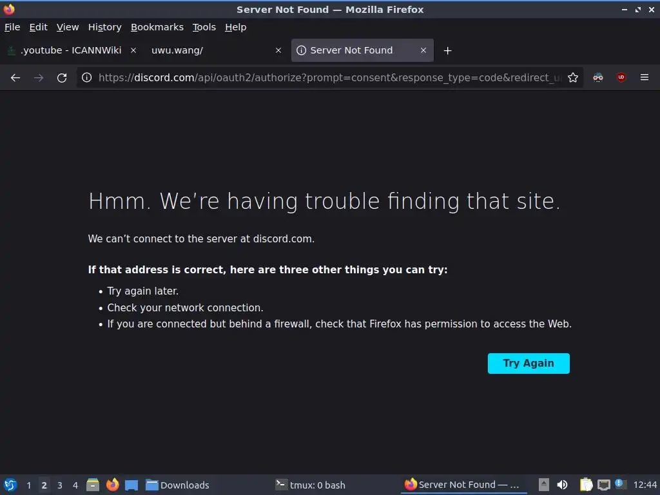
Task: Open the notification alert tray icon
Action: pos(620,484)
